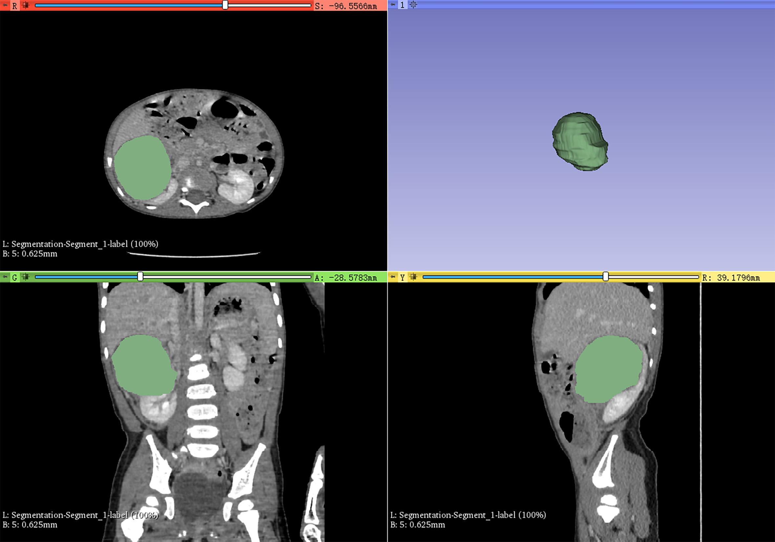Click the green 3D tumor model

click(x=579, y=142)
